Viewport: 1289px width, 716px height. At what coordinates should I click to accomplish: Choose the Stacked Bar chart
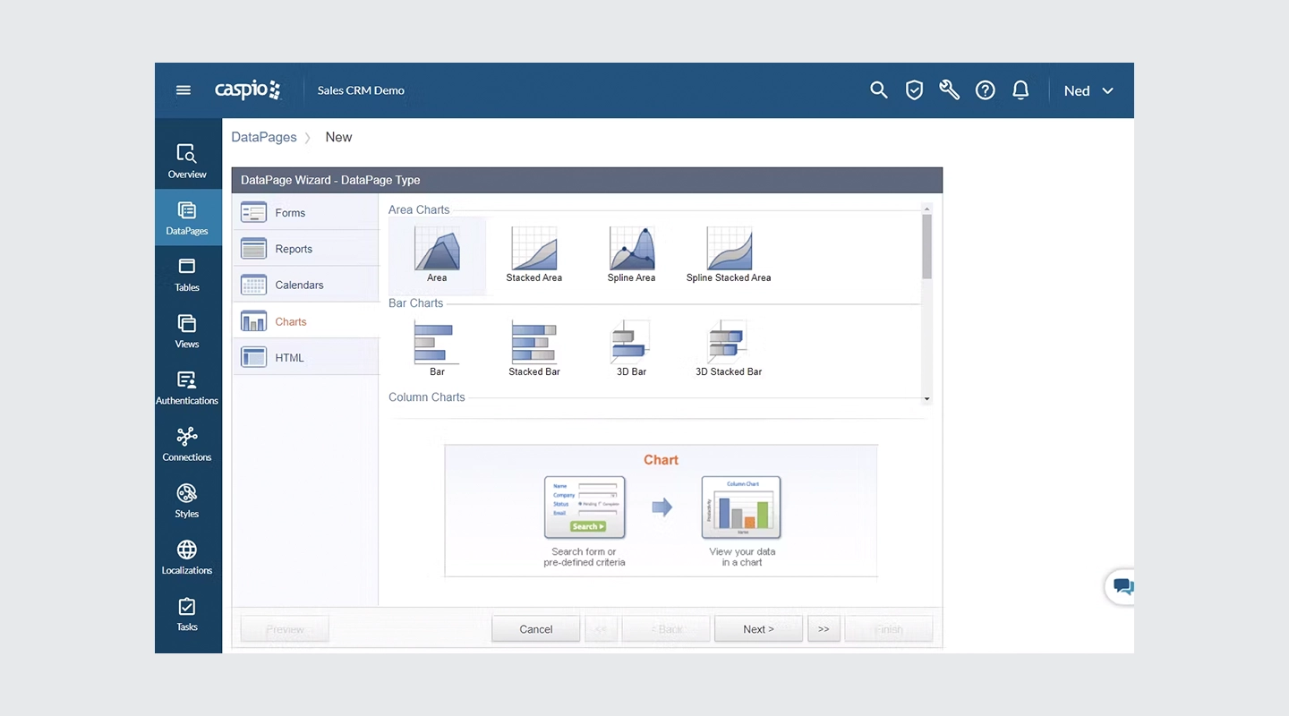pos(534,348)
